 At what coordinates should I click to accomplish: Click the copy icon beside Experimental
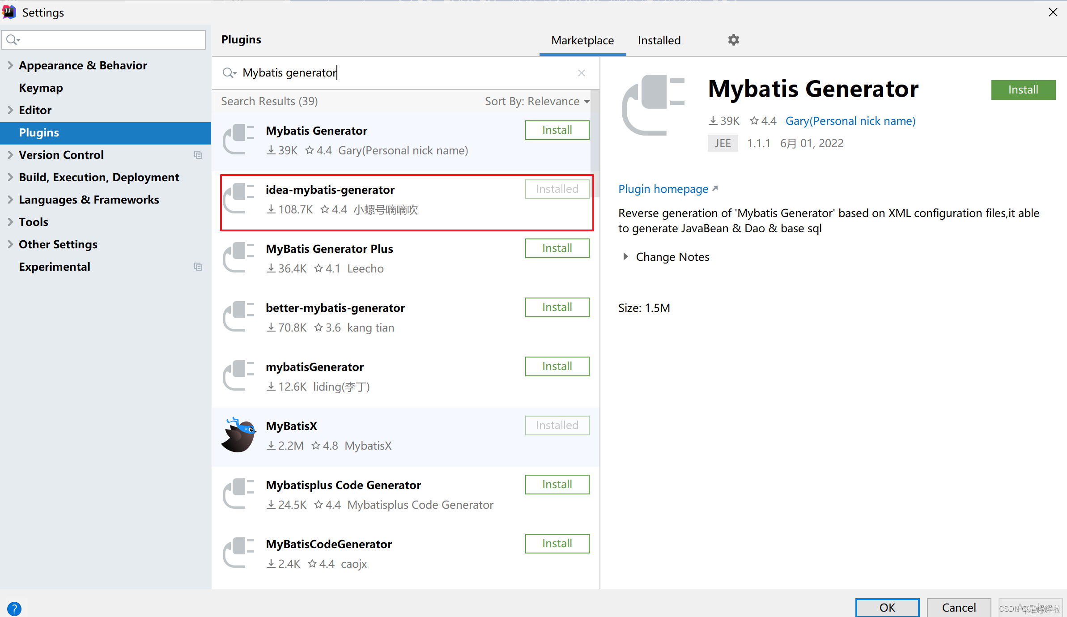198,267
